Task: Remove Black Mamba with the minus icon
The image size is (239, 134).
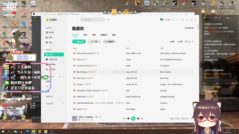Action: click(123, 72)
